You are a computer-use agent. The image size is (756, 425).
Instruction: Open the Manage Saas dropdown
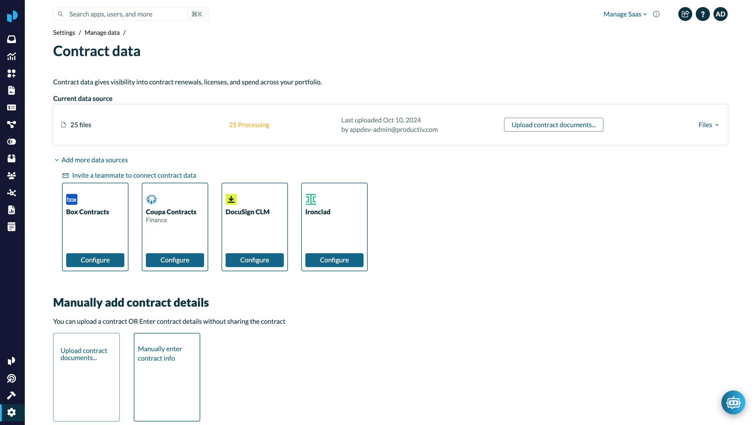point(625,14)
